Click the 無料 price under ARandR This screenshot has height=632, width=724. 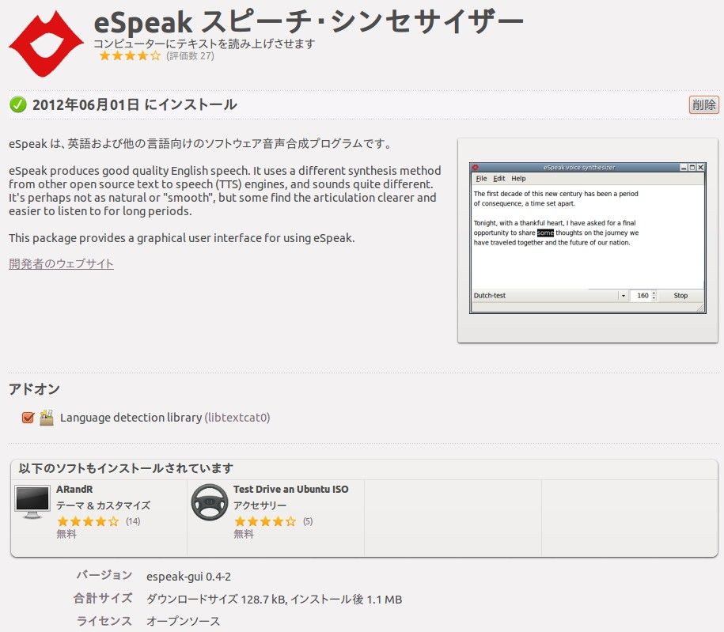[66, 534]
